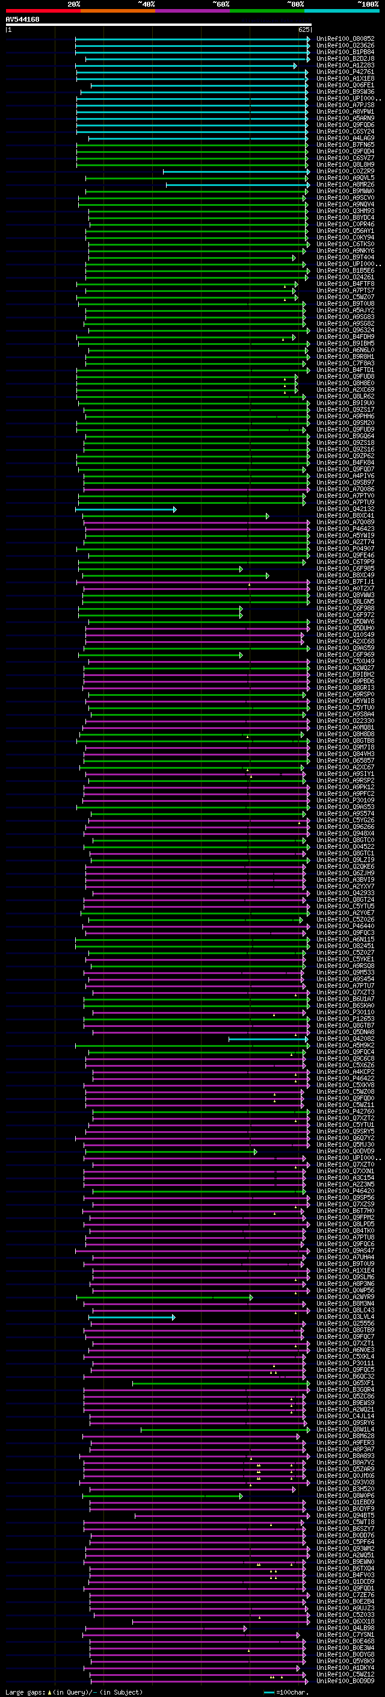Viewport: 385px width, 1697px height.
Task: Click the short green bar of UniRef100_Q8W0P6
Action: click(162, 1496)
